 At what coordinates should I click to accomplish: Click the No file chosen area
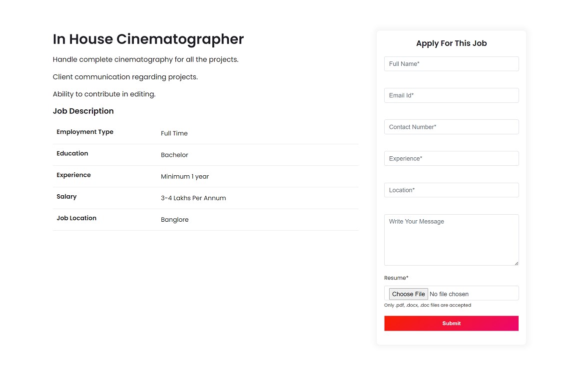point(450,294)
